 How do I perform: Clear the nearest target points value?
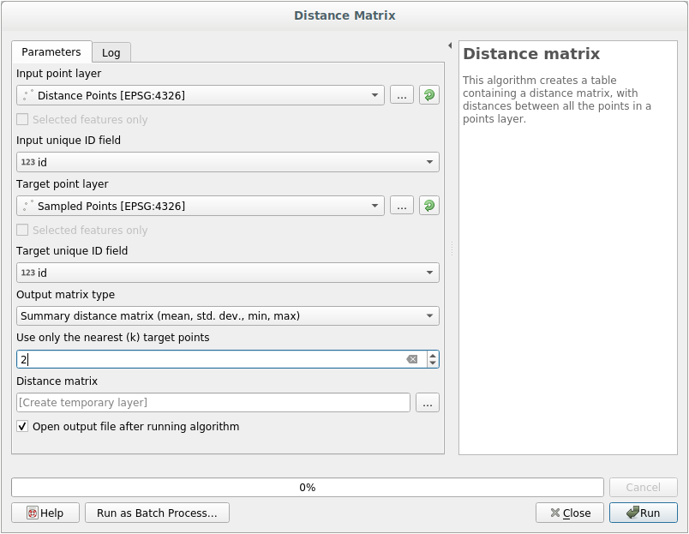coord(414,358)
